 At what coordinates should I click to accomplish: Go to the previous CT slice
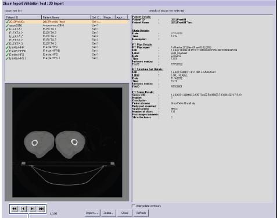(x=23, y=209)
